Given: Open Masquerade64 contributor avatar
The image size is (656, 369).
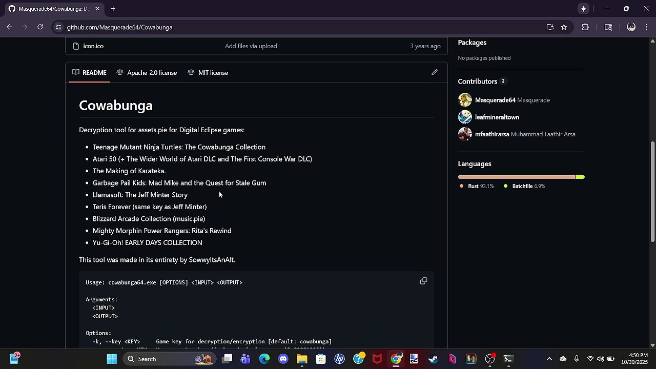Looking at the screenshot, I should point(465,100).
